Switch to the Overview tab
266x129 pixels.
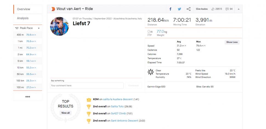28,9
